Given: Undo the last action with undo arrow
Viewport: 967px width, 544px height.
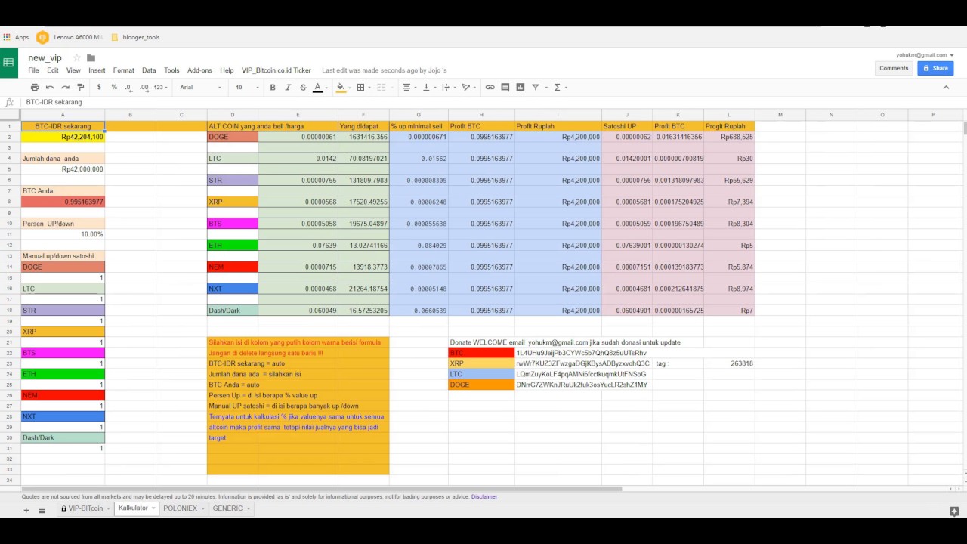Looking at the screenshot, I should 50,88.
